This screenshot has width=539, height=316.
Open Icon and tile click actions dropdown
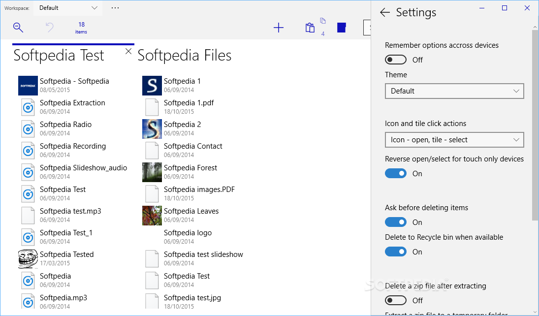(x=454, y=140)
